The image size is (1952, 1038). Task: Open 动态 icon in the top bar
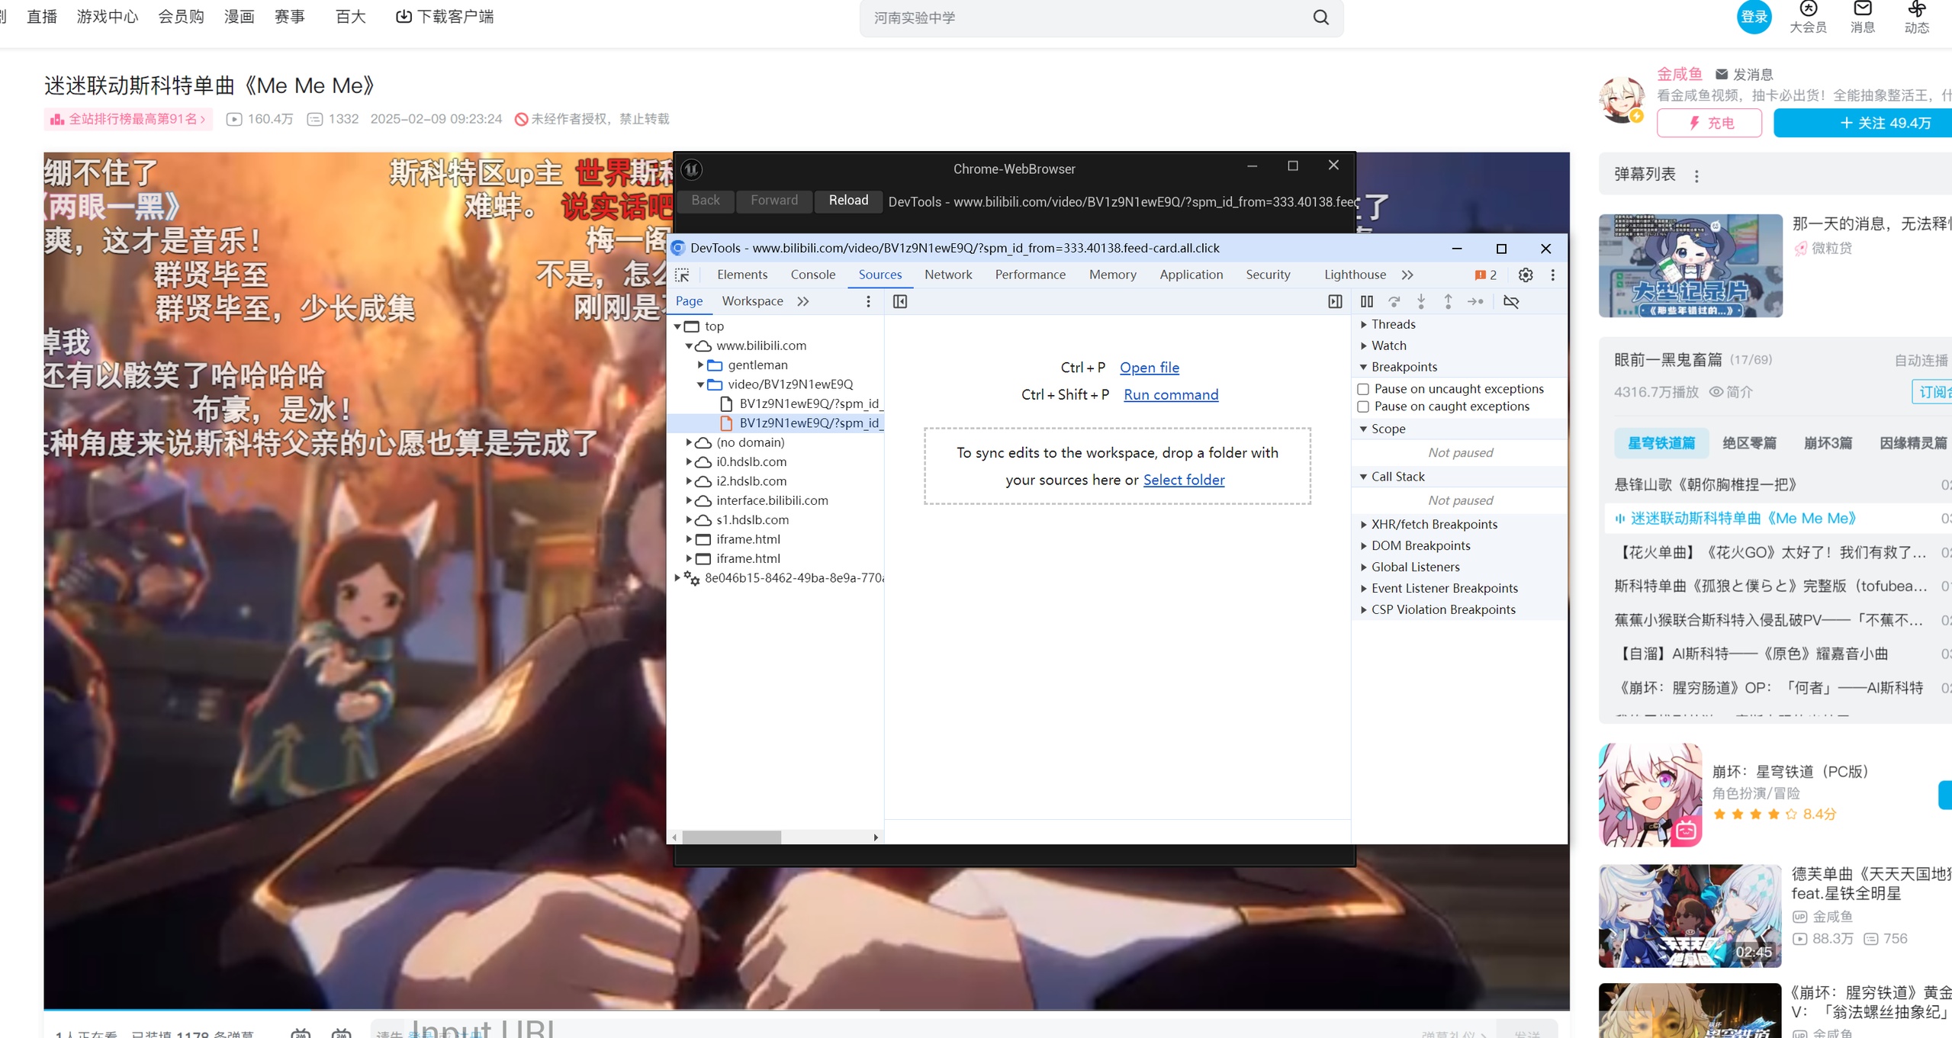click(x=1916, y=17)
